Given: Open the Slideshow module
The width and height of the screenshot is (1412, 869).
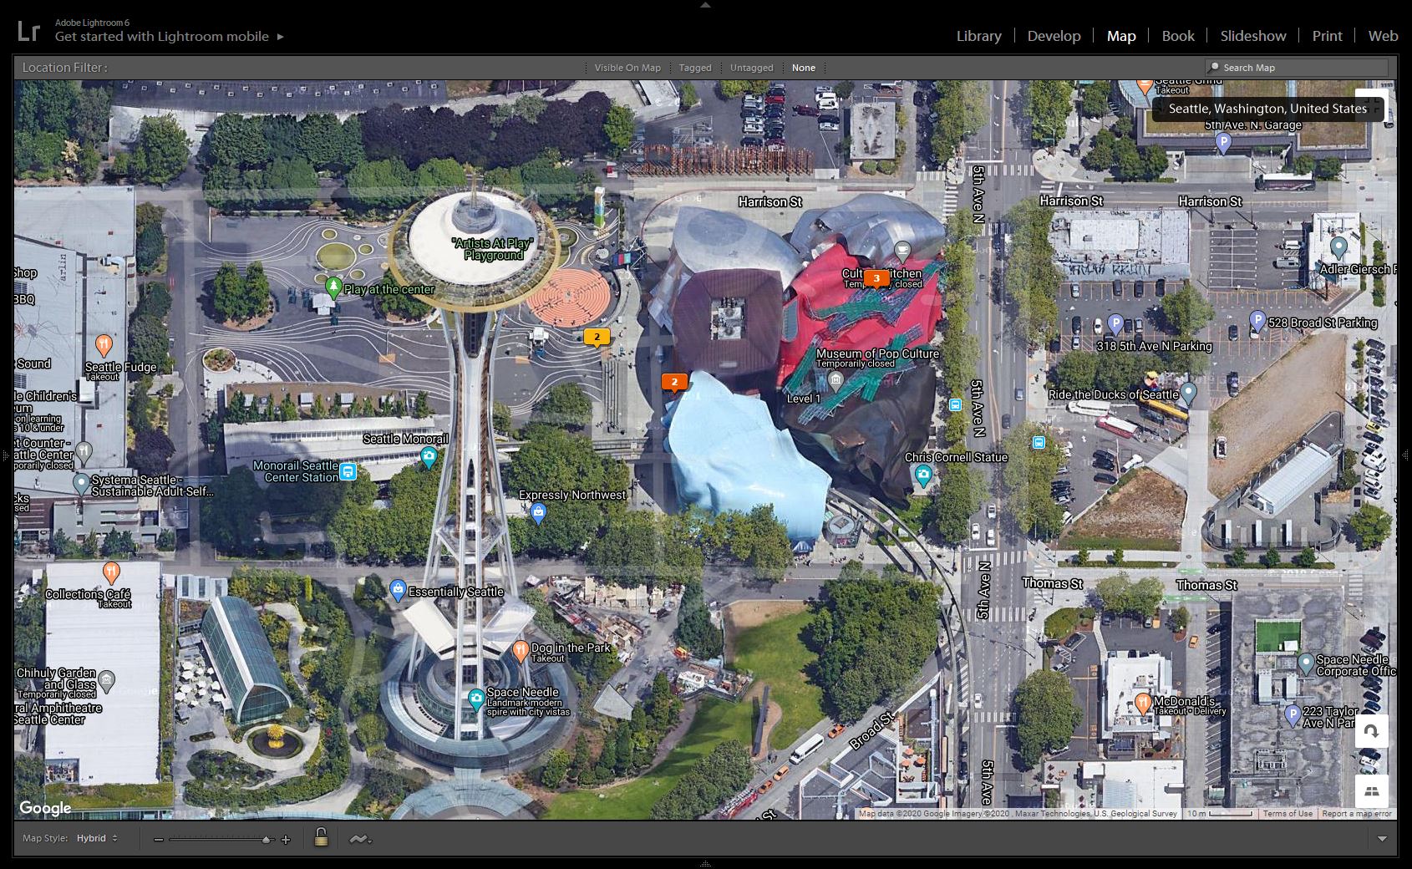Looking at the screenshot, I should (x=1252, y=36).
